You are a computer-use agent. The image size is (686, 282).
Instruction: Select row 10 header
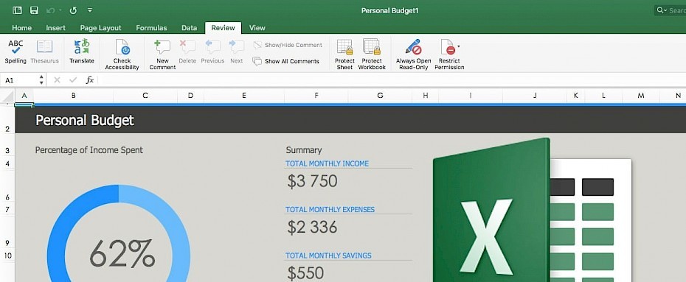tap(7, 255)
